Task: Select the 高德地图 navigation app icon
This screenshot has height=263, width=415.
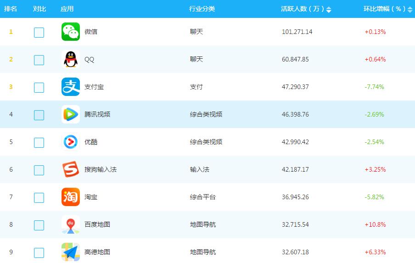Action: point(71,252)
